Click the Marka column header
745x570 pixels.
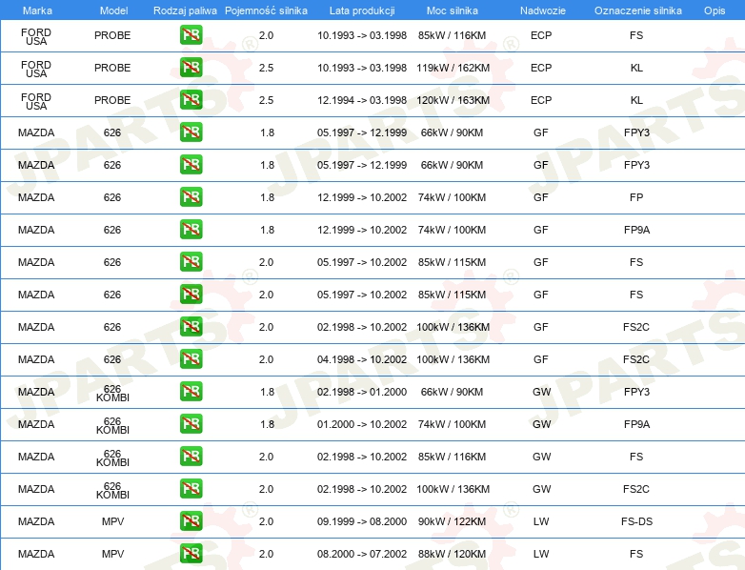(37, 10)
